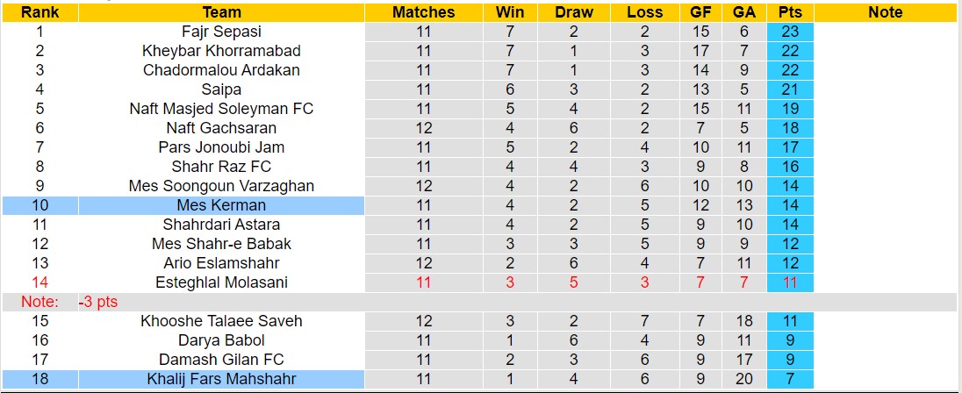Click the Esteghlal Molasani team name
Image resolution: width=962 pixels, height=393 pixels.
coord(221,282)
